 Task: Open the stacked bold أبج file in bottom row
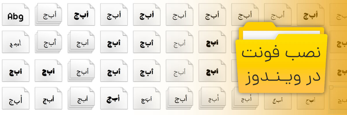pos(179,99)
